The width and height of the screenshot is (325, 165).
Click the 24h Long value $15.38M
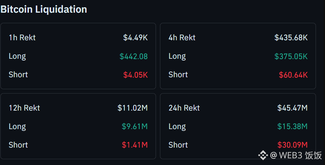292,126
